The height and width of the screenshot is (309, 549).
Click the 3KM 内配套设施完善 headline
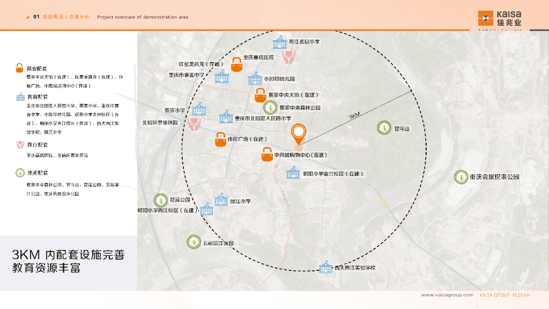(68, 255)
